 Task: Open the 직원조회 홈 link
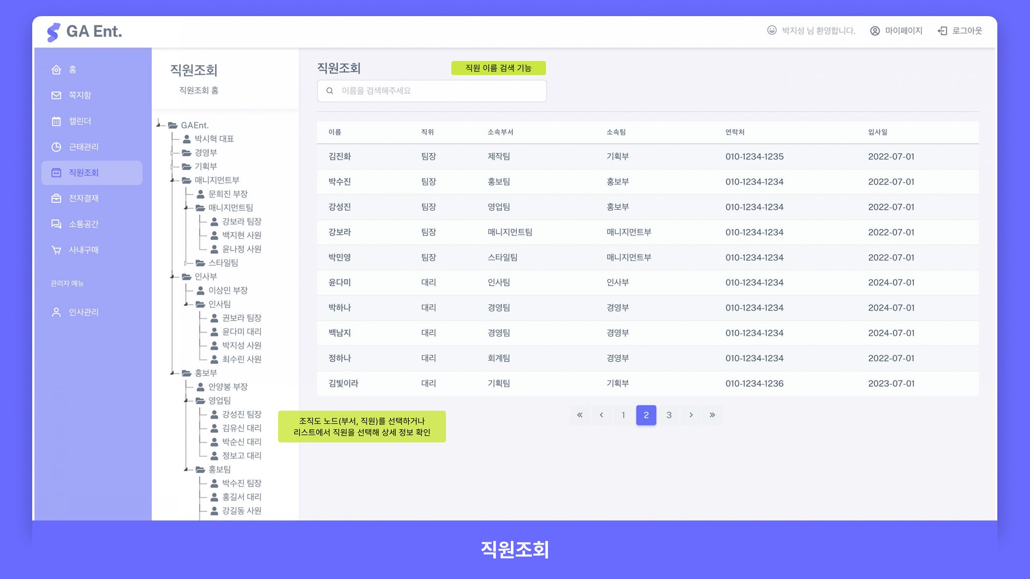pos(199,90)
